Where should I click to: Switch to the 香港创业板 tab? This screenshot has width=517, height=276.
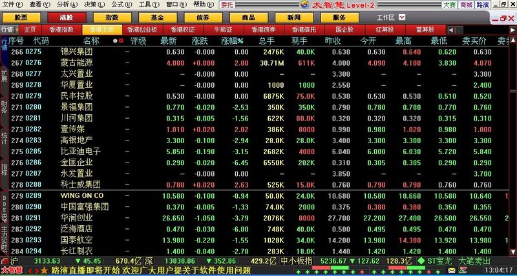(x=142, y=30)
